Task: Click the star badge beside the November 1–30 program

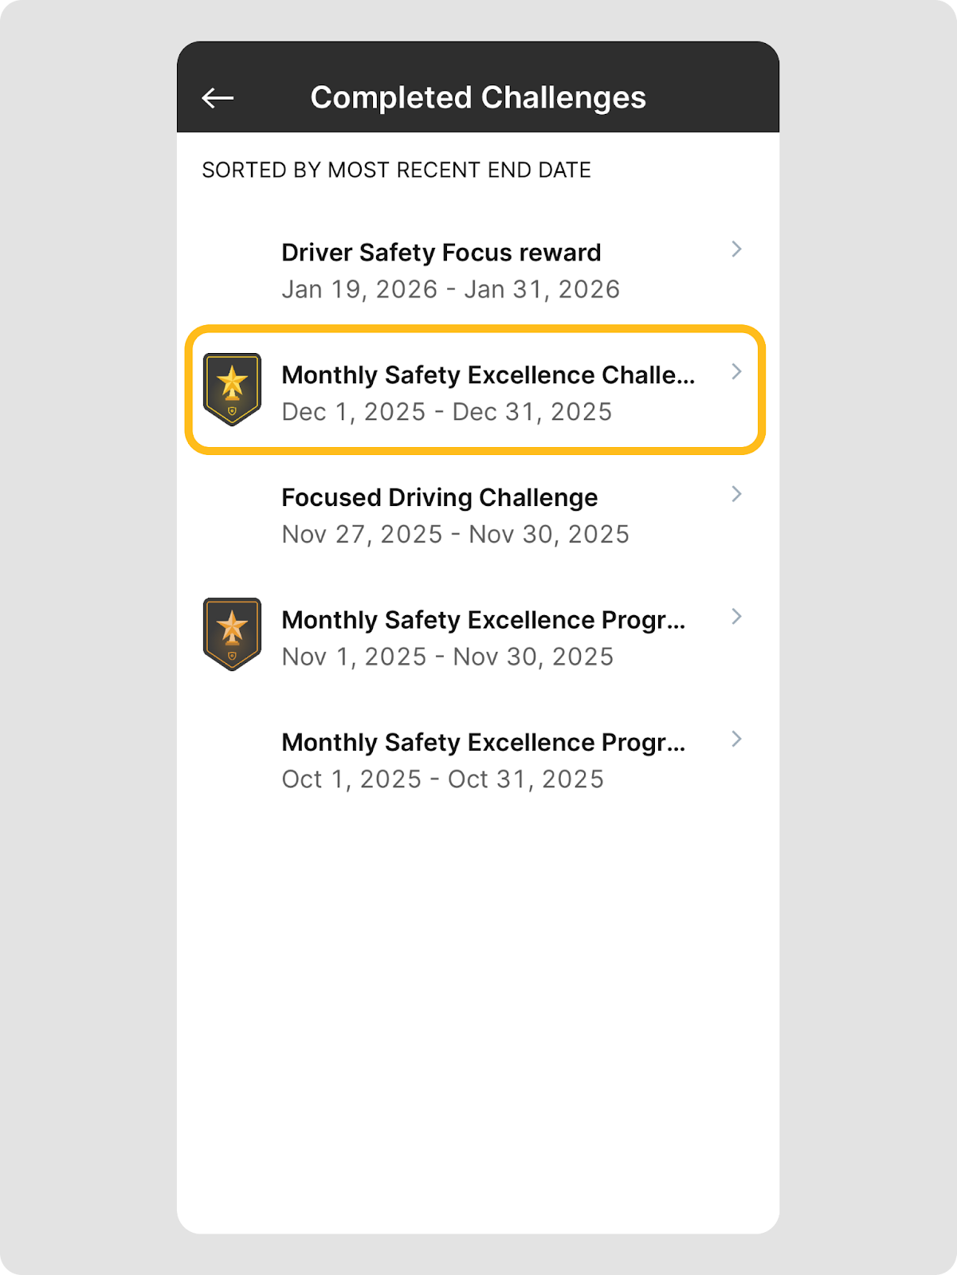Action: pos(232,634)
